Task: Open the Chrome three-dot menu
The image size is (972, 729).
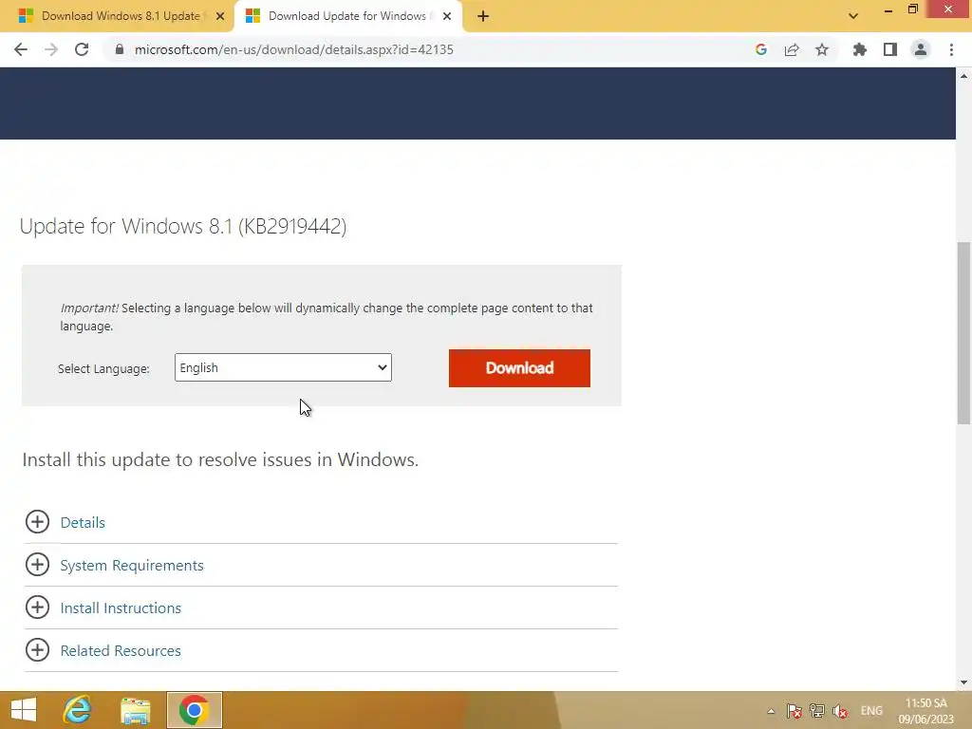Action: (x=951, y=49)
